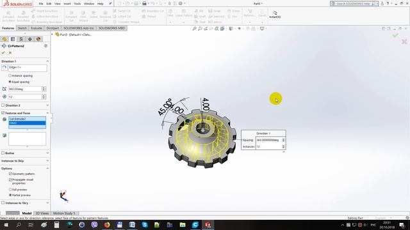Image resolution: width=410 pixels, height=230 pixels.
Task: Switch to the SOLIDWORKS taskbar icon
Action: (208, 225)
